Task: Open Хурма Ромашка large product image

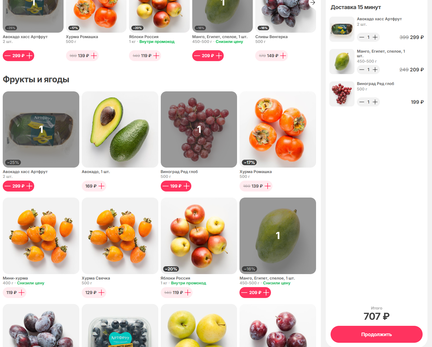Action: click(x=278, y=129)
